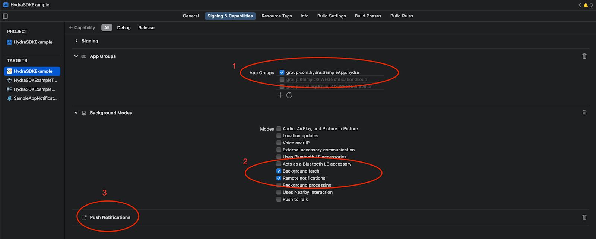
Task: Select the All configuration filter
Action: pos(107,28)
